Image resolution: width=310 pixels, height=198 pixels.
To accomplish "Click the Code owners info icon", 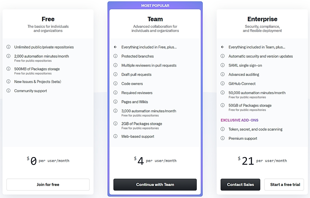I will pos(115,83).
